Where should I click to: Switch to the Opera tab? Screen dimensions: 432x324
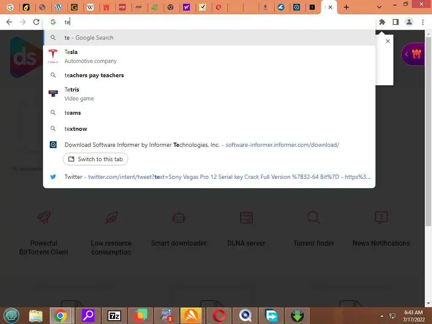pyautogui.click(x=219, y=7)
